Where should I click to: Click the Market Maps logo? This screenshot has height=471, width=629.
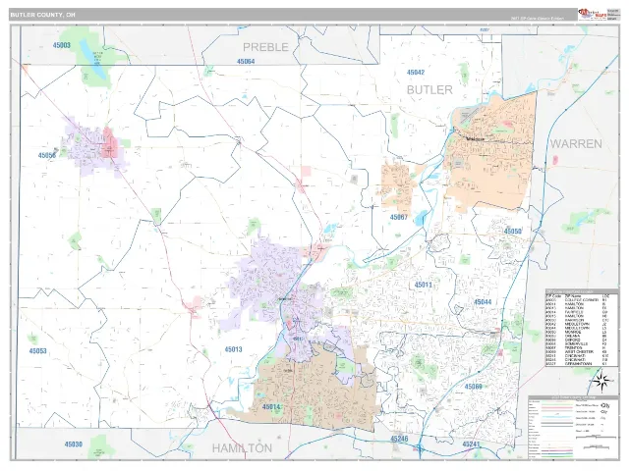coord(593,15)
